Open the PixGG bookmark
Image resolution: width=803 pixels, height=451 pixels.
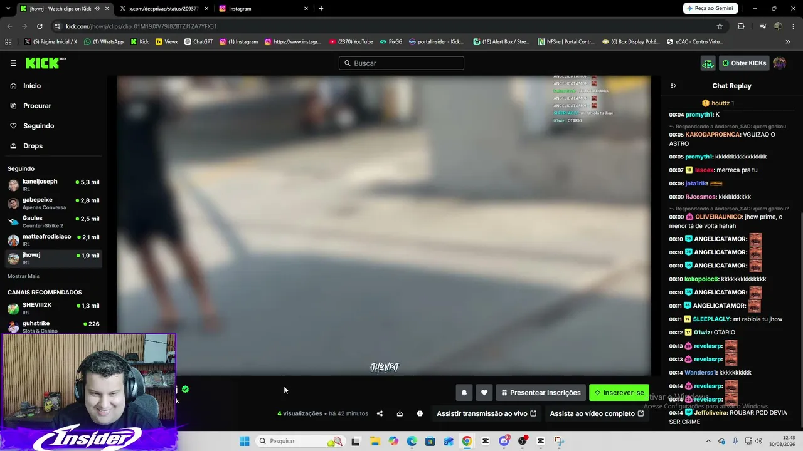coord(391,42)
